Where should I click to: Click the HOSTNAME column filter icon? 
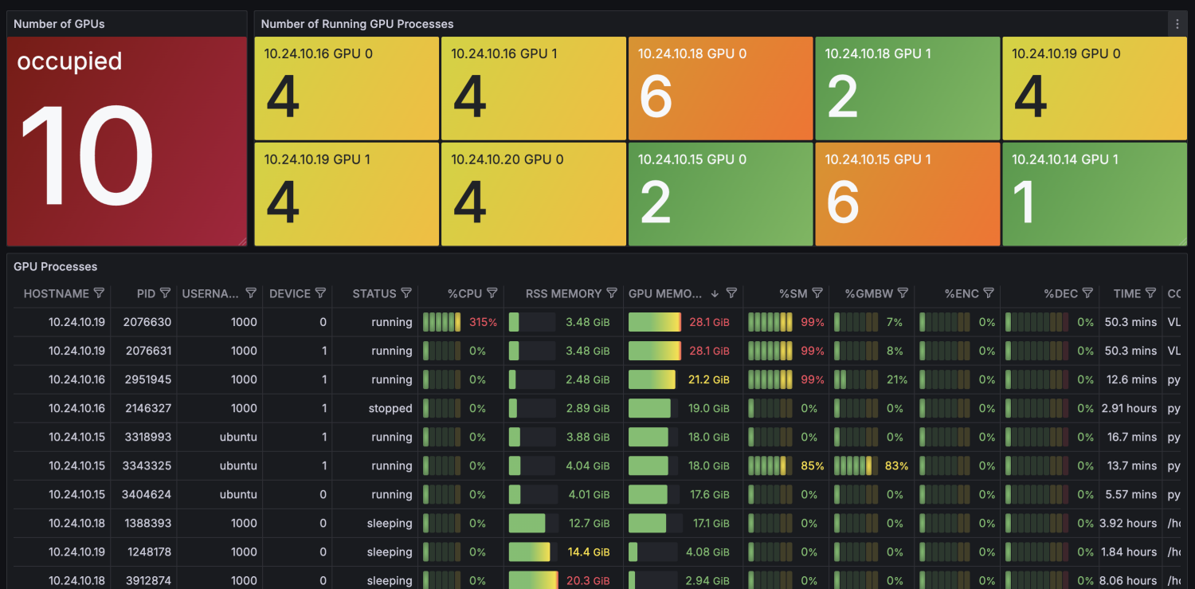coord(100,293)
